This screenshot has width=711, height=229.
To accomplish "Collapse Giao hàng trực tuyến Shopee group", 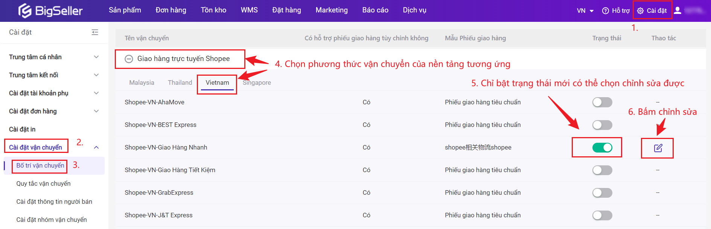I will [129, 59].
